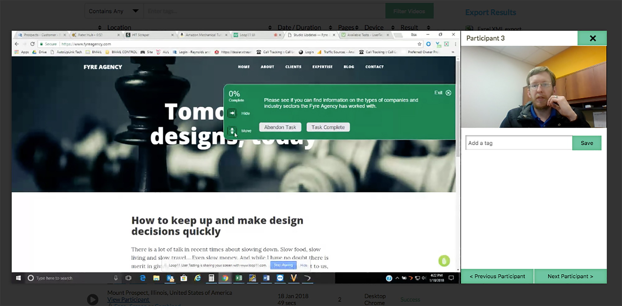The width and height of the screenshot is (622, 306).
Task: Expand the bookmarks bar overflow chevron
Action: point(453,52)
